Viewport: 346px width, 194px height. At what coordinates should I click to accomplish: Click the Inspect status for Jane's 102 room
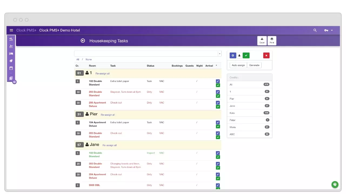[x=151, y=153]
